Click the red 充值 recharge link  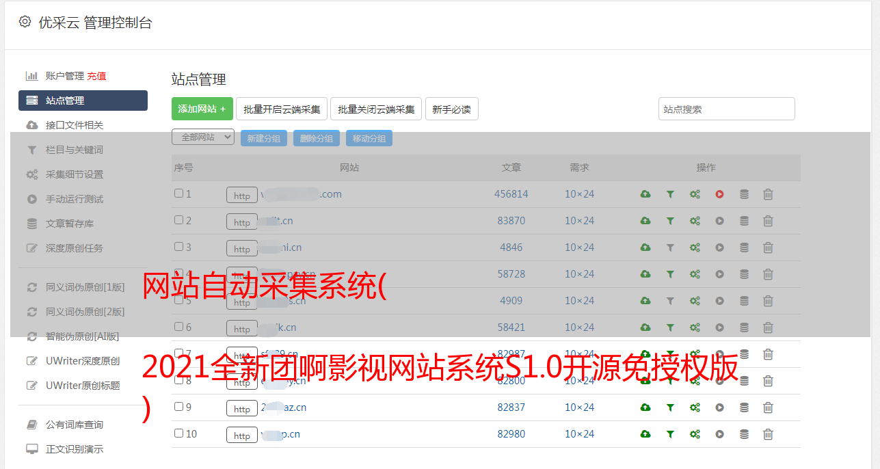96,76
